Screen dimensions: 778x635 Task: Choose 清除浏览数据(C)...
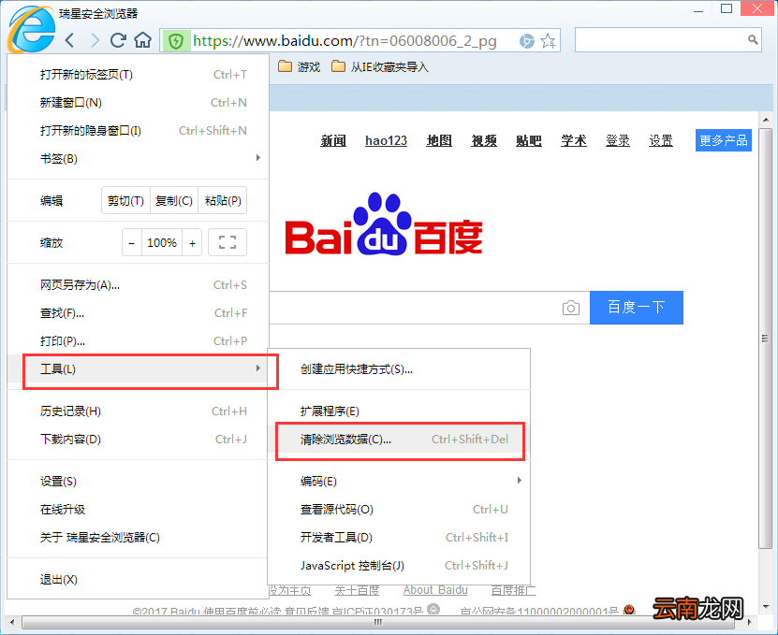[x=399, y=440]
